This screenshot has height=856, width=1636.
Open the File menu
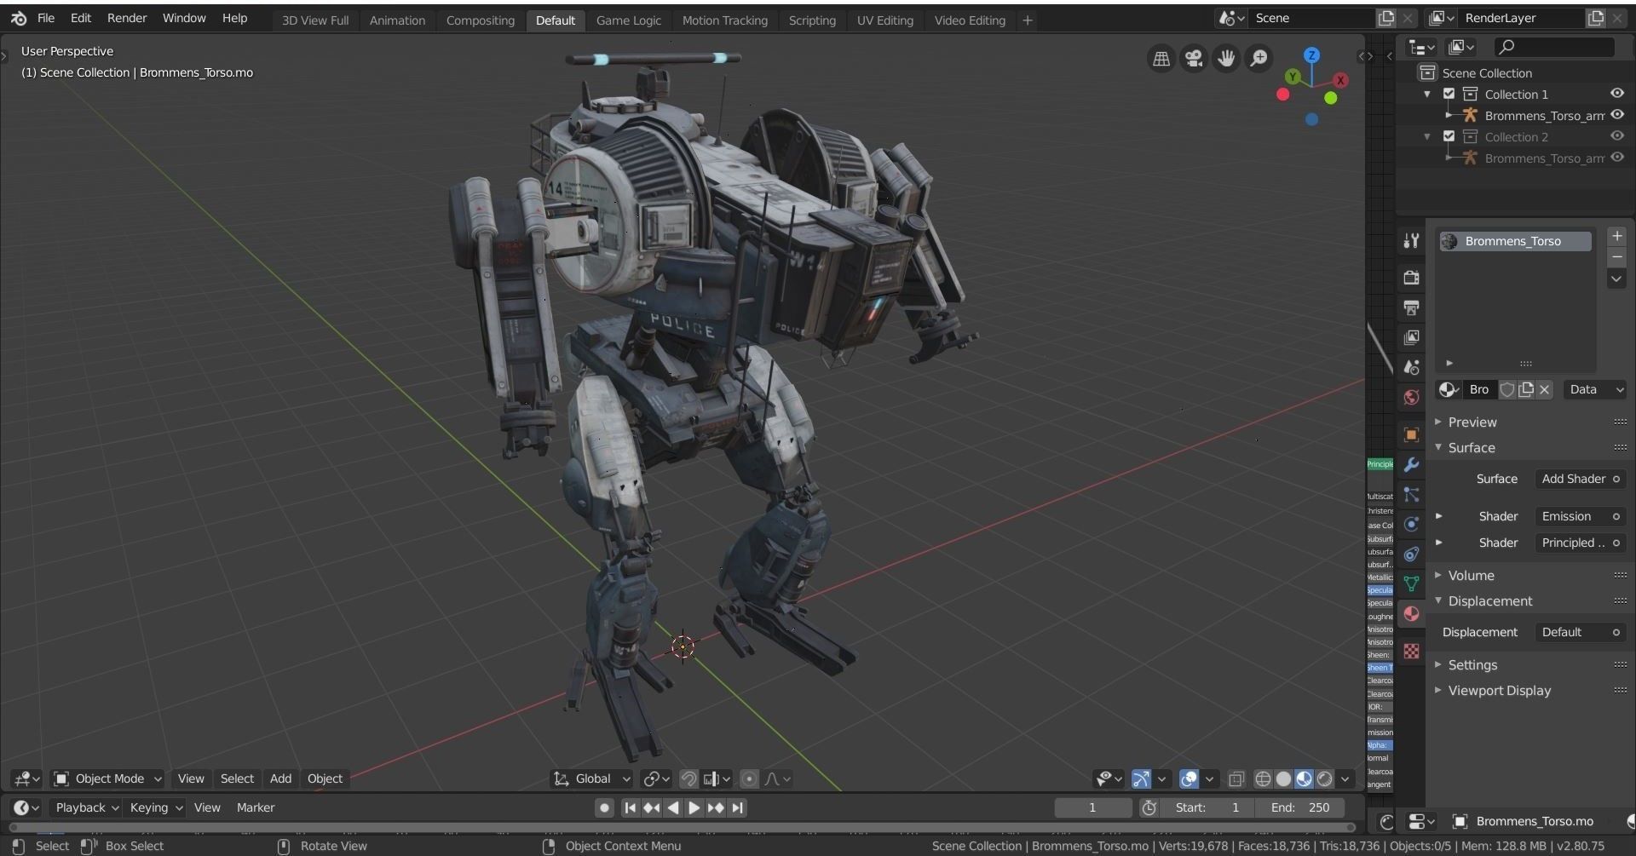pos(45,18)
